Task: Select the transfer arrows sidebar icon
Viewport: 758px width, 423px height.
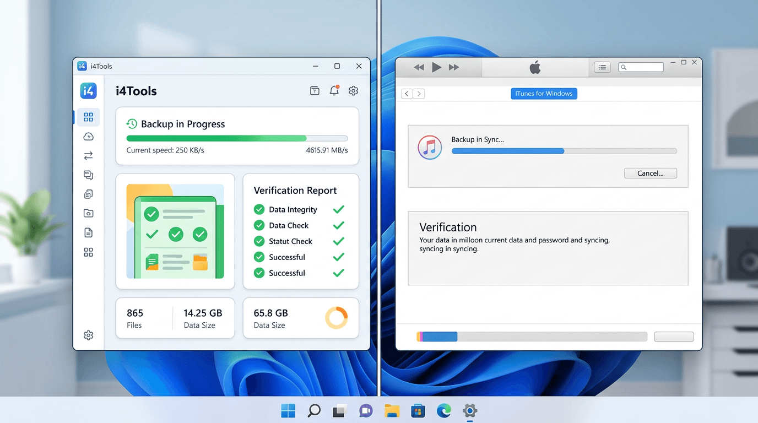Action: coord(88,156)
